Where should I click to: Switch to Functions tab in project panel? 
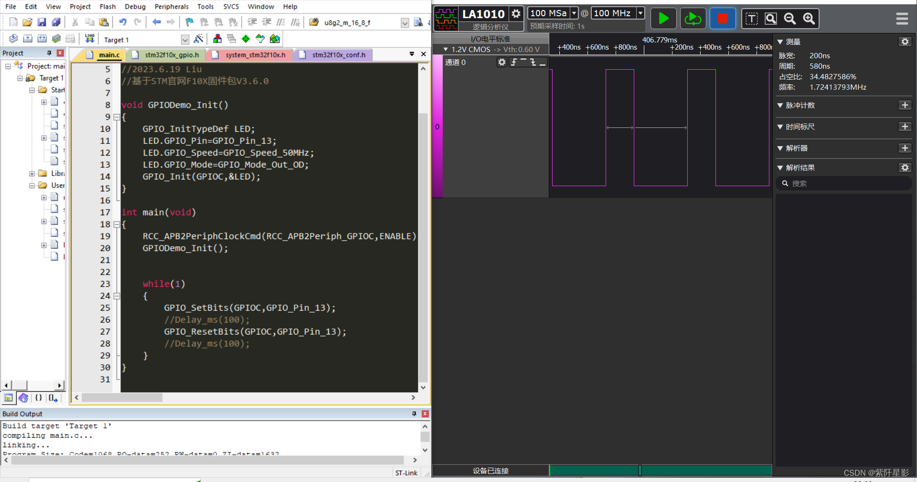point(39,398)
